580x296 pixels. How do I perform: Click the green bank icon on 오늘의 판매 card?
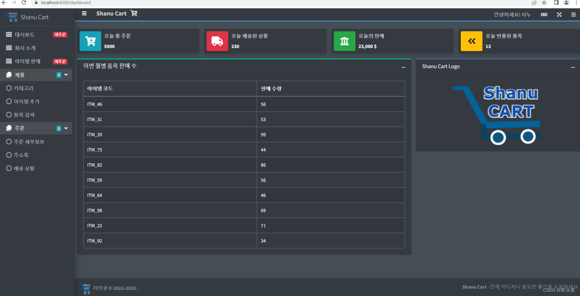click(344, 41)
